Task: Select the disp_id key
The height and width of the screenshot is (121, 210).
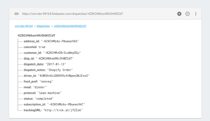Action: tap(29, 59)
